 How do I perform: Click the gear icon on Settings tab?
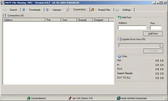[x=117, y=10]
